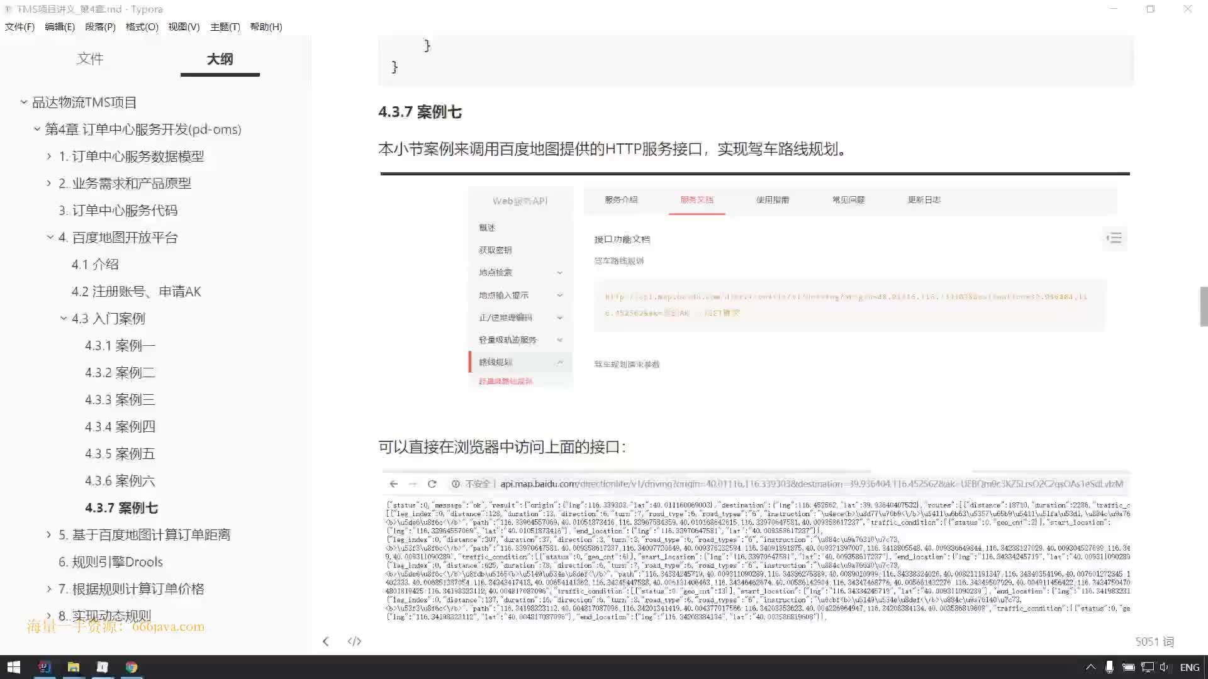Screen dimensions: 1208x679
Task: Open the Typora taskbar icon
Action: tap(103, 667)
